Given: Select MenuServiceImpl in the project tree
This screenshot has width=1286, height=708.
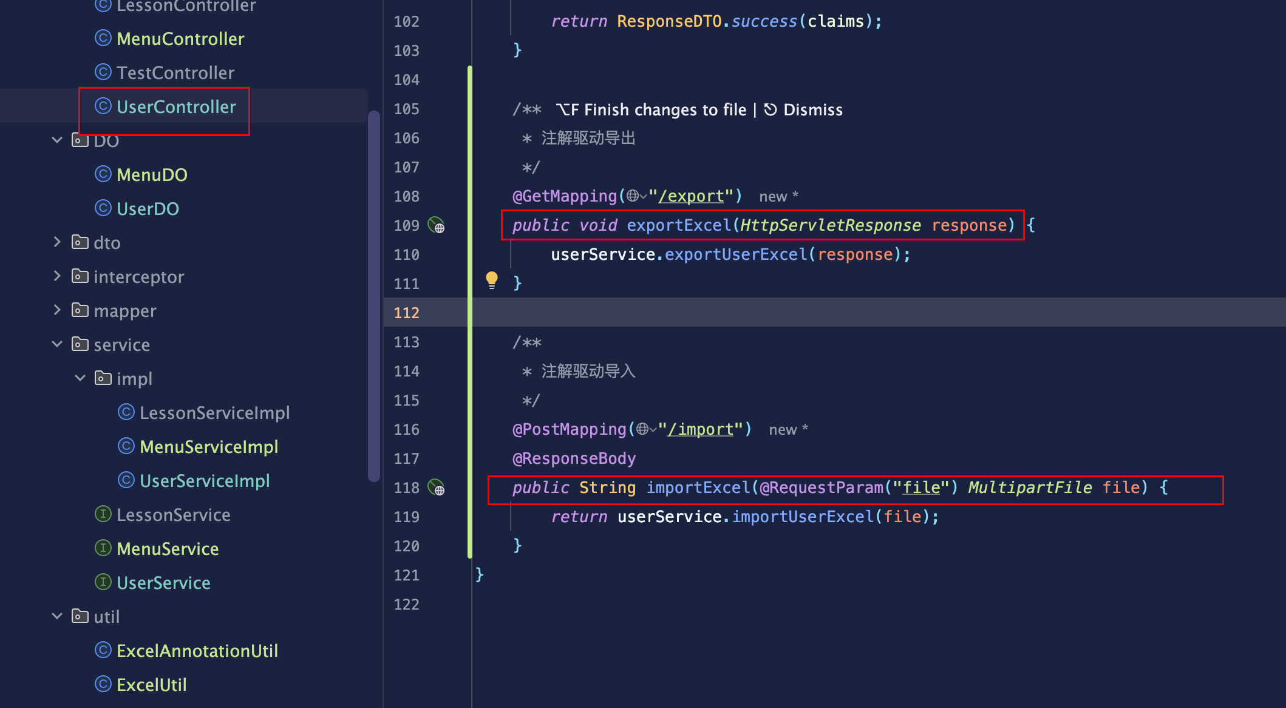Looking at the screenshot, I should pyautogui.click(x=209, y=447).
